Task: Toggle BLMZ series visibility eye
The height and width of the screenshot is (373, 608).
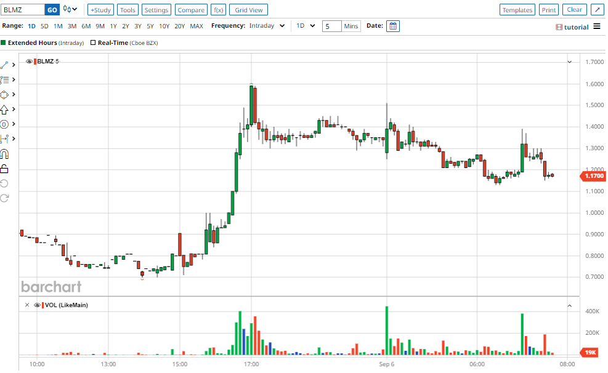Action: [x=29, y=61]
